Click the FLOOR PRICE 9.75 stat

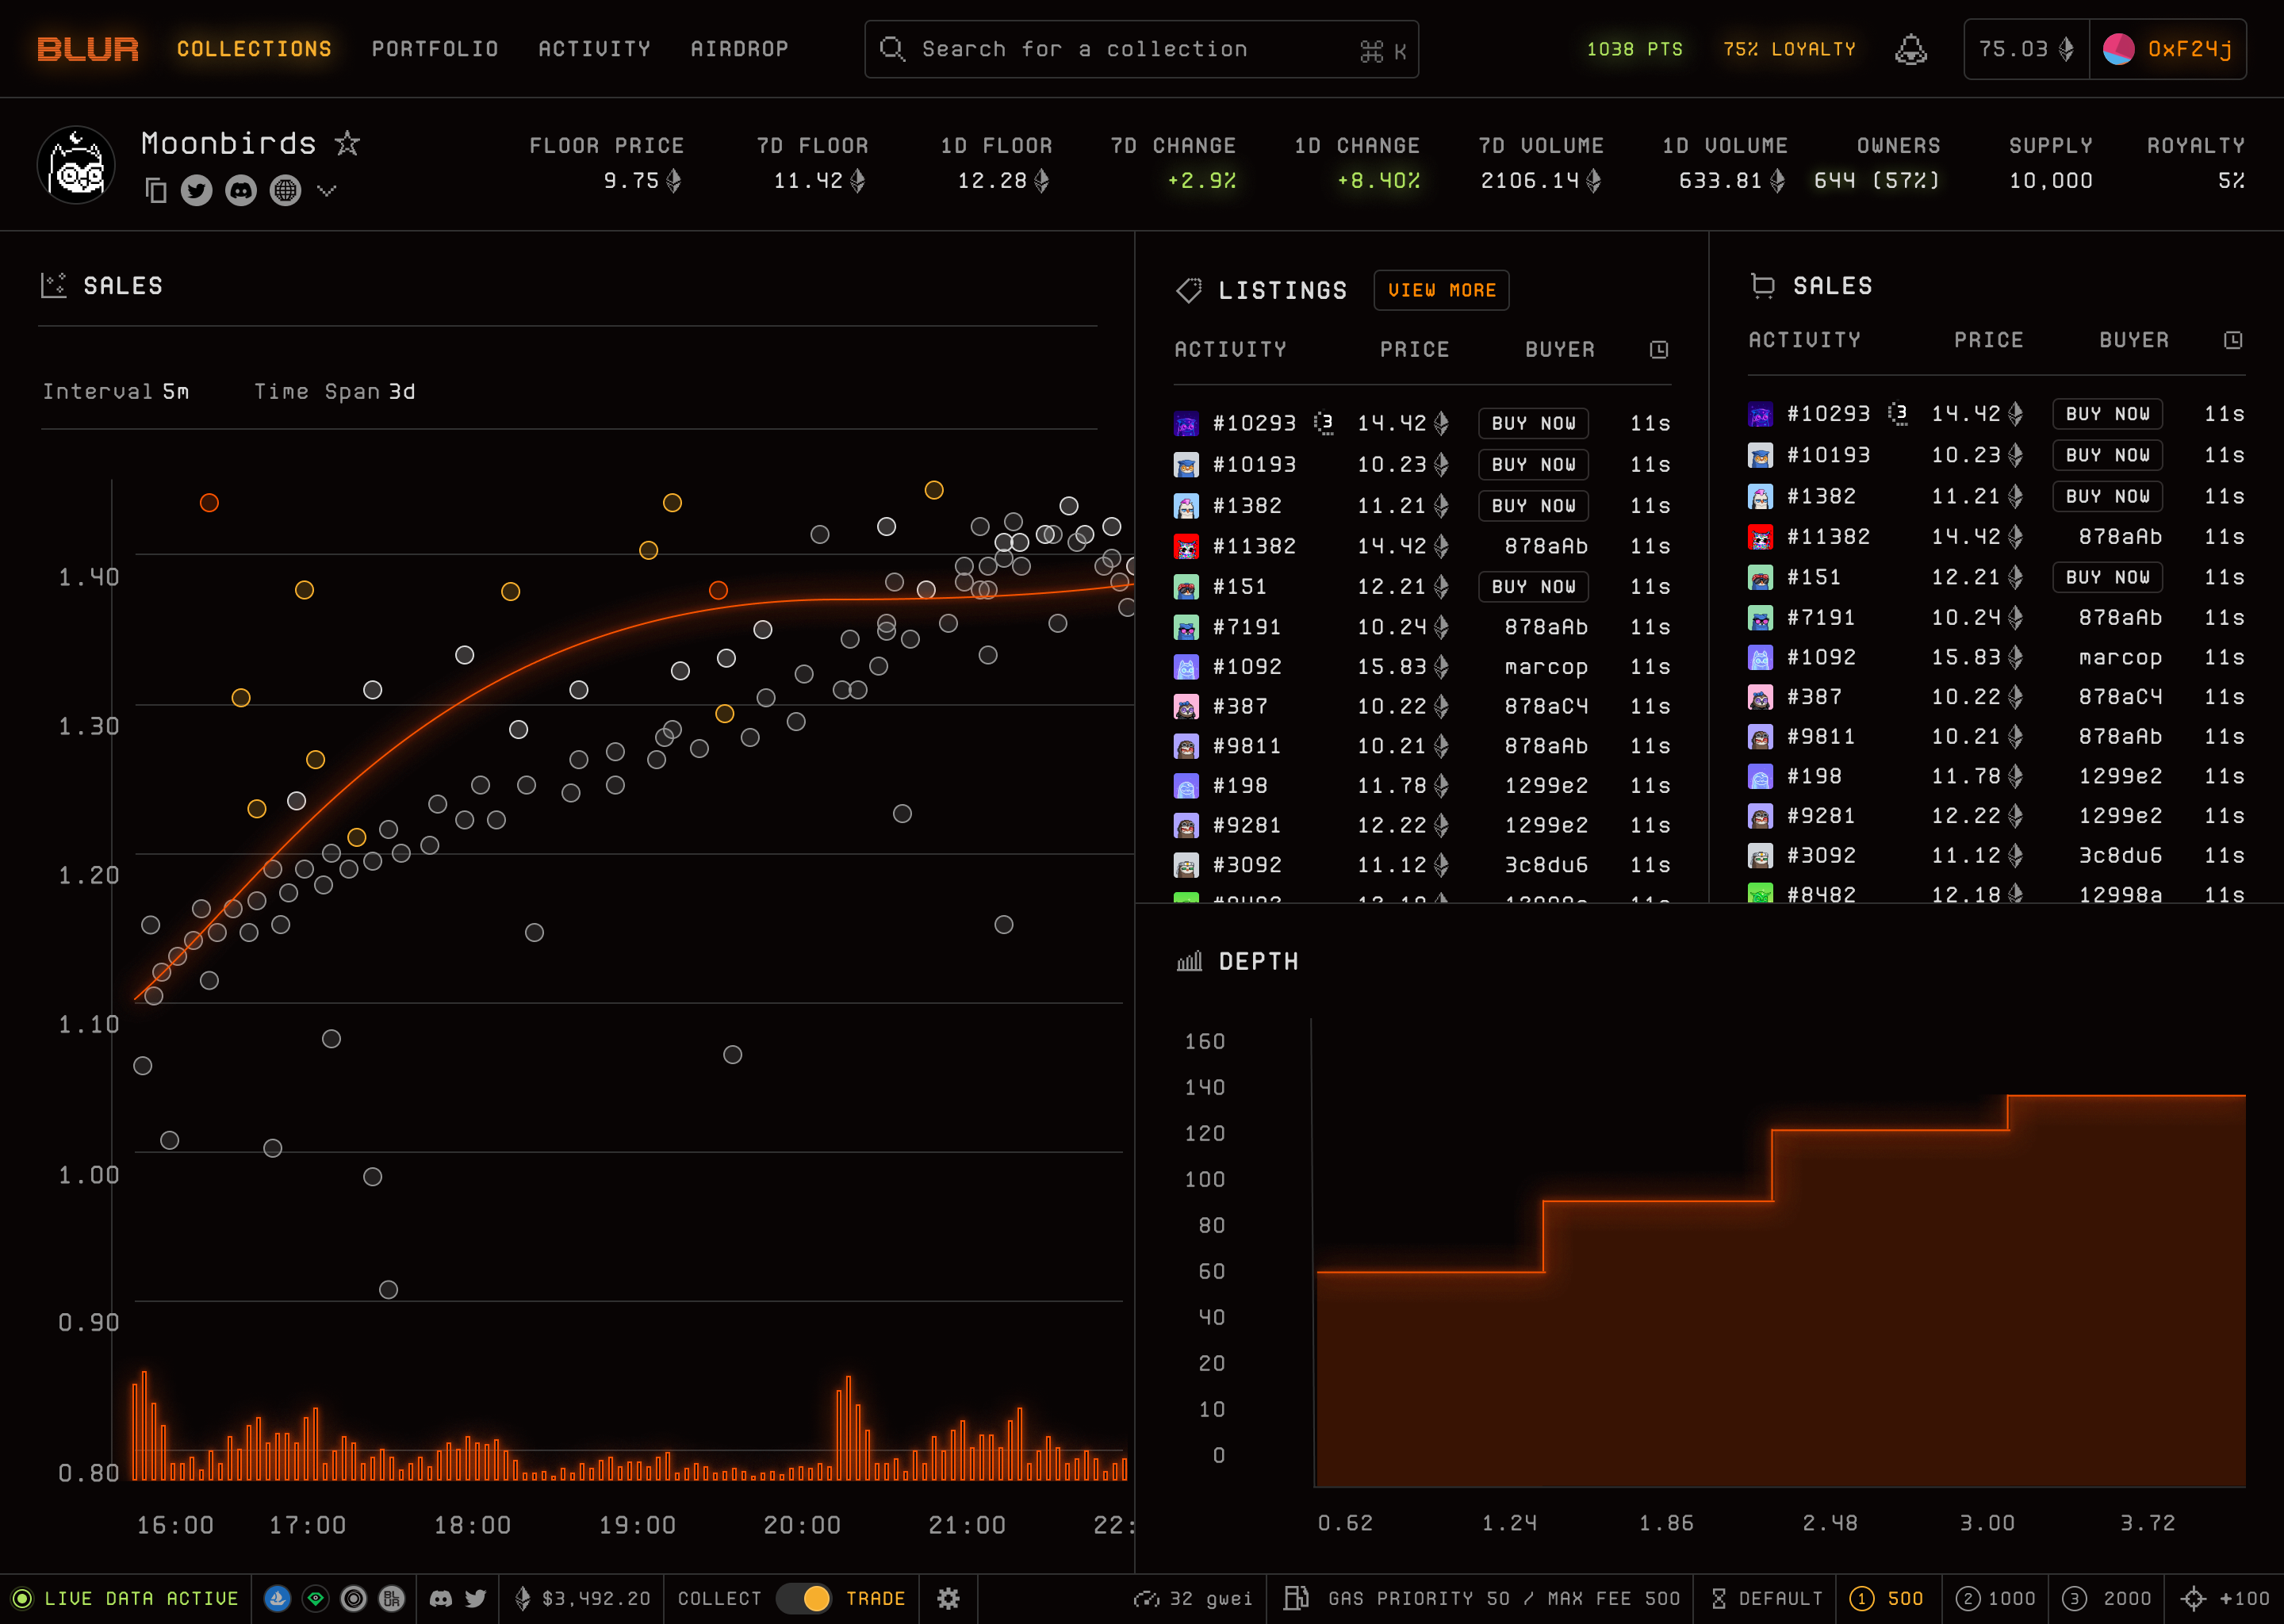point(607,163)
